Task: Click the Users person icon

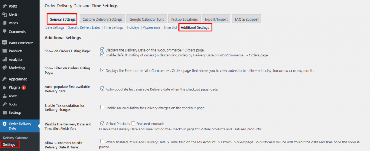Action: pos(4,96)
